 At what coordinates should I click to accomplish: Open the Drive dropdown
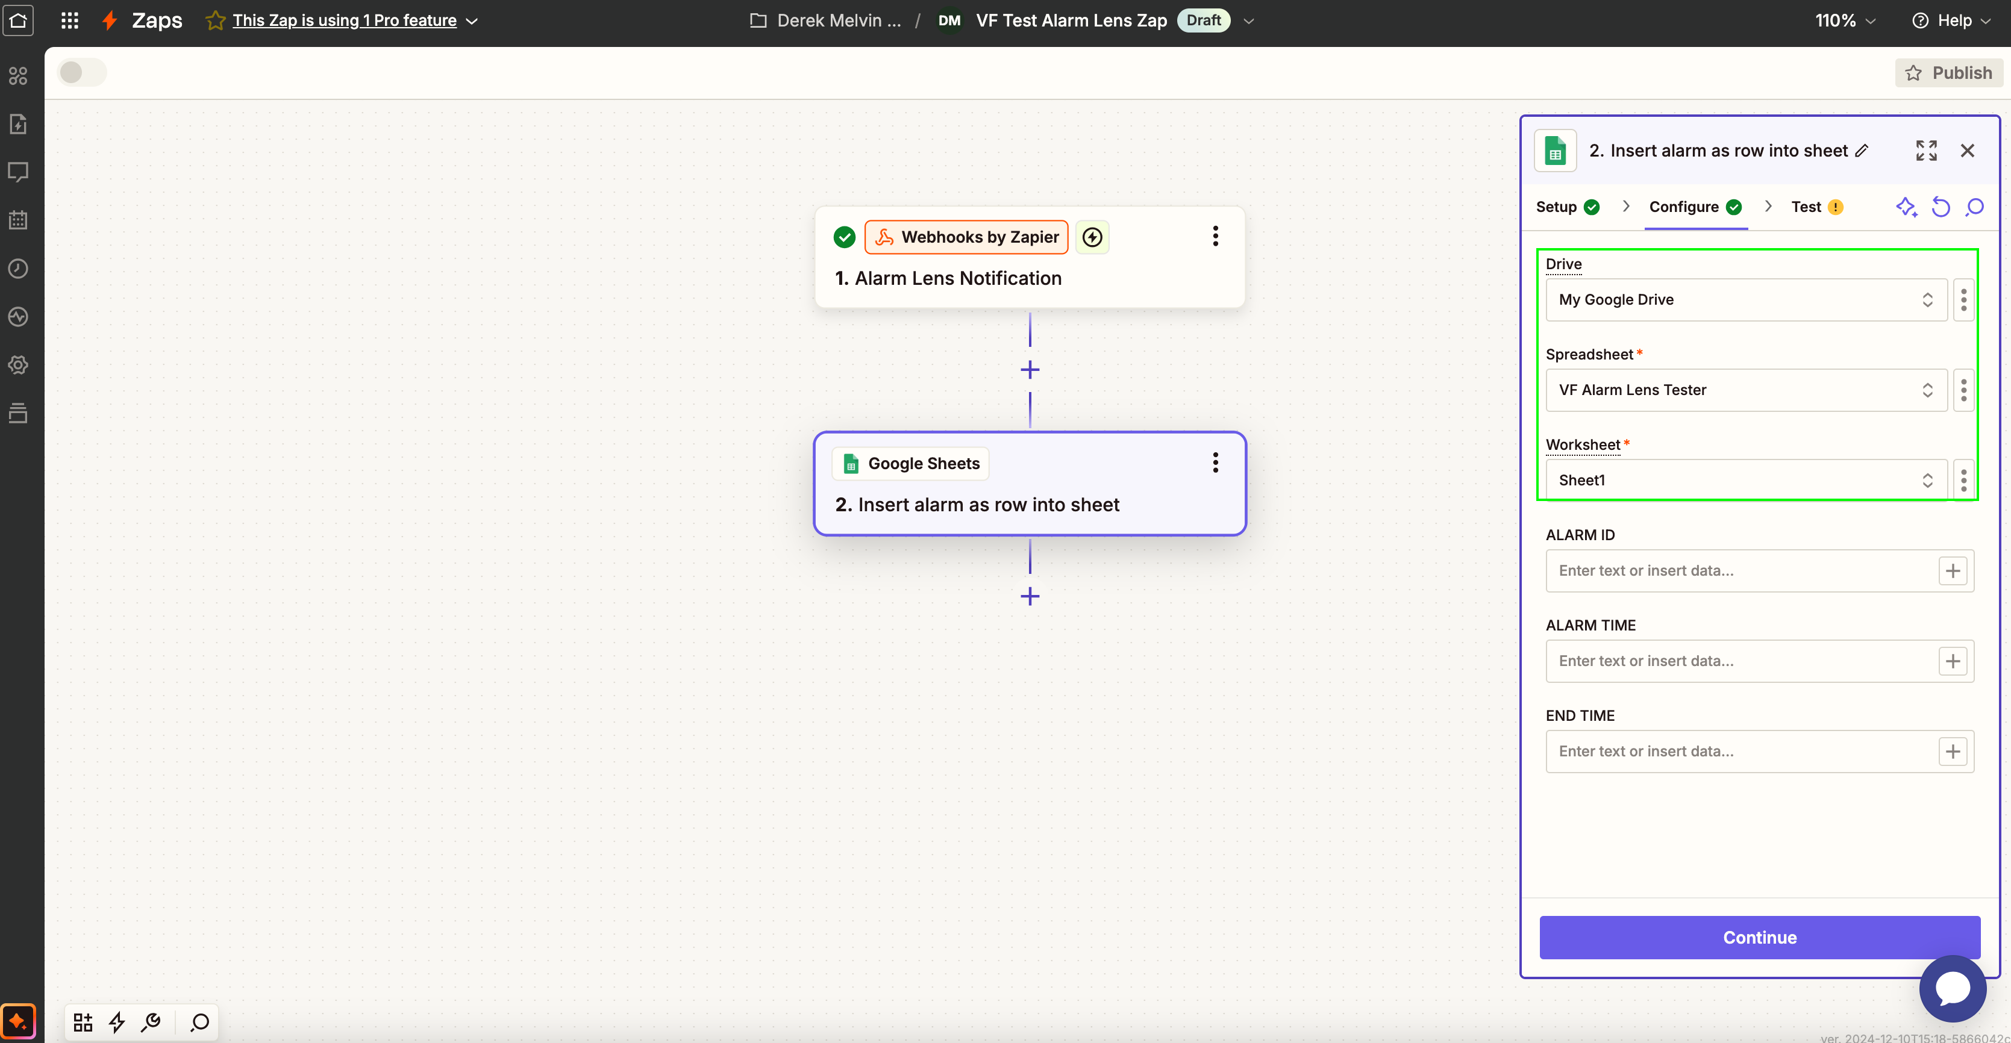[x=1745, y=299]
